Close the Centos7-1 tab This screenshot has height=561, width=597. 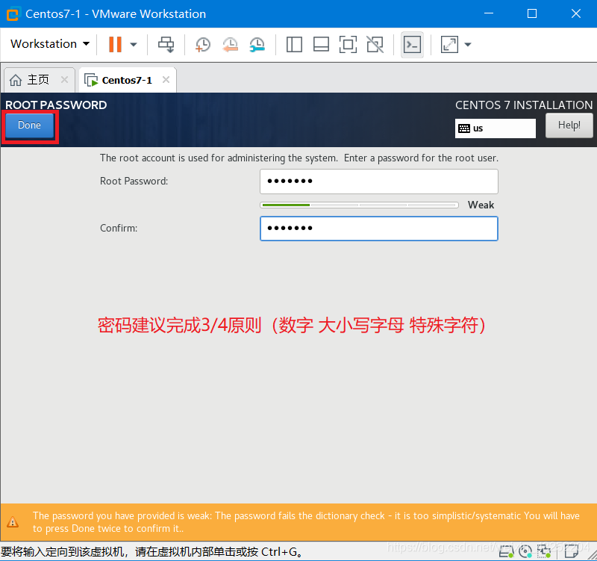[x=166, y=80]
